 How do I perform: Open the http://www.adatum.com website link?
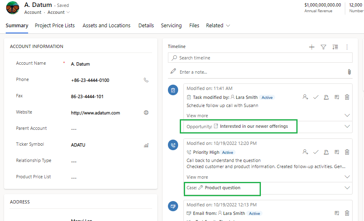tap(95, 113)
